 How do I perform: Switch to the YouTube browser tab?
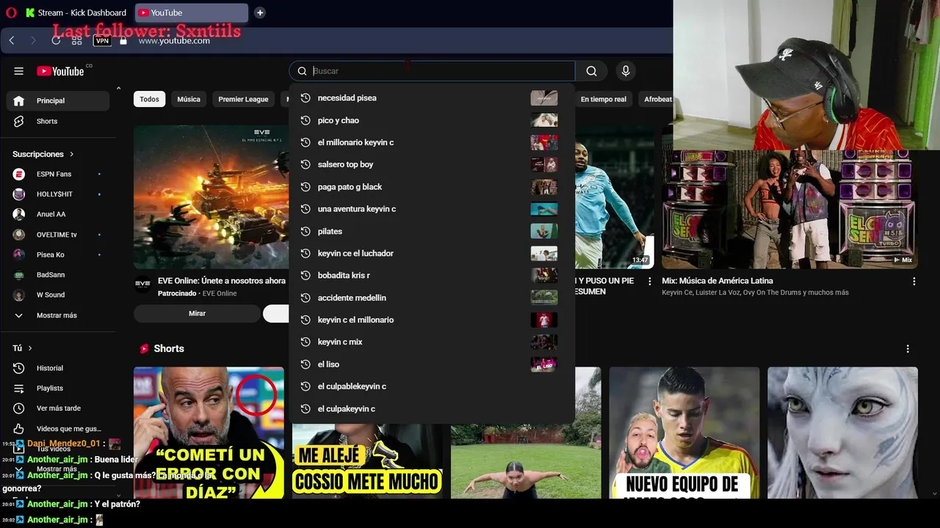click(x=191, y=12)
